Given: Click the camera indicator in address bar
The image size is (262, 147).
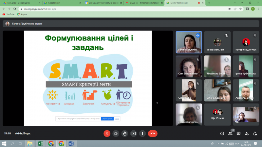Looking at the screenshot, I should point(230,9).
